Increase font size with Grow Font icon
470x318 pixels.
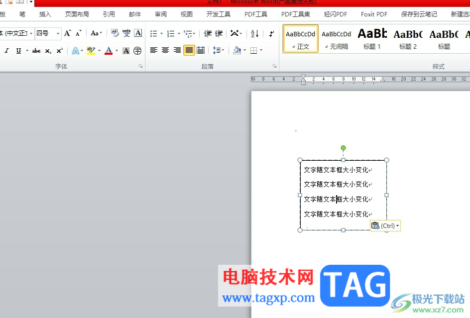tap(68, 33)
